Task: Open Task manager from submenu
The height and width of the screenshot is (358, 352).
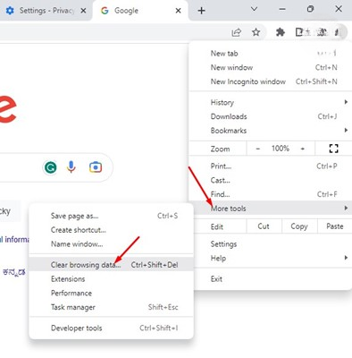Action: click(111, 307)
